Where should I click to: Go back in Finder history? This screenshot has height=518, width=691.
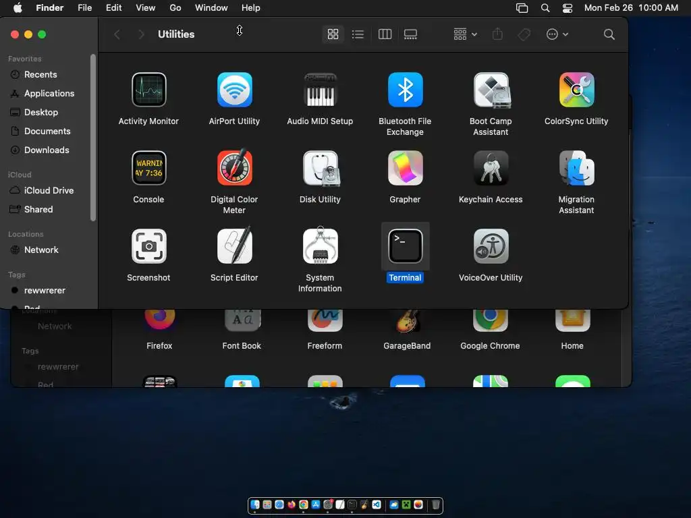[117, 34]
